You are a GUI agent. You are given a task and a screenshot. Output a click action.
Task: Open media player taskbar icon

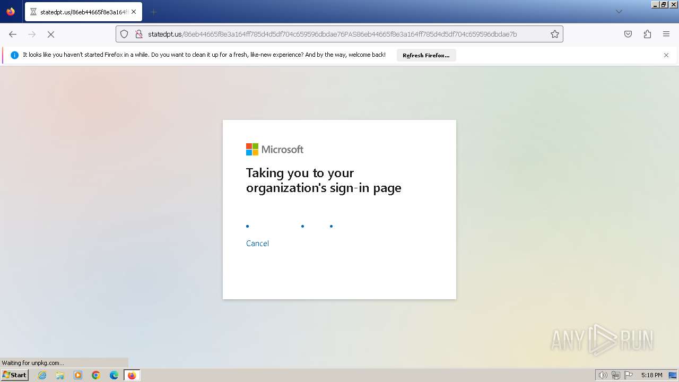click(78, 375)
